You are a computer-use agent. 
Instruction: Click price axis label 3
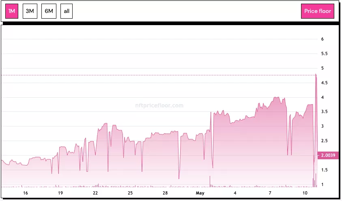[x=322, y=126]
